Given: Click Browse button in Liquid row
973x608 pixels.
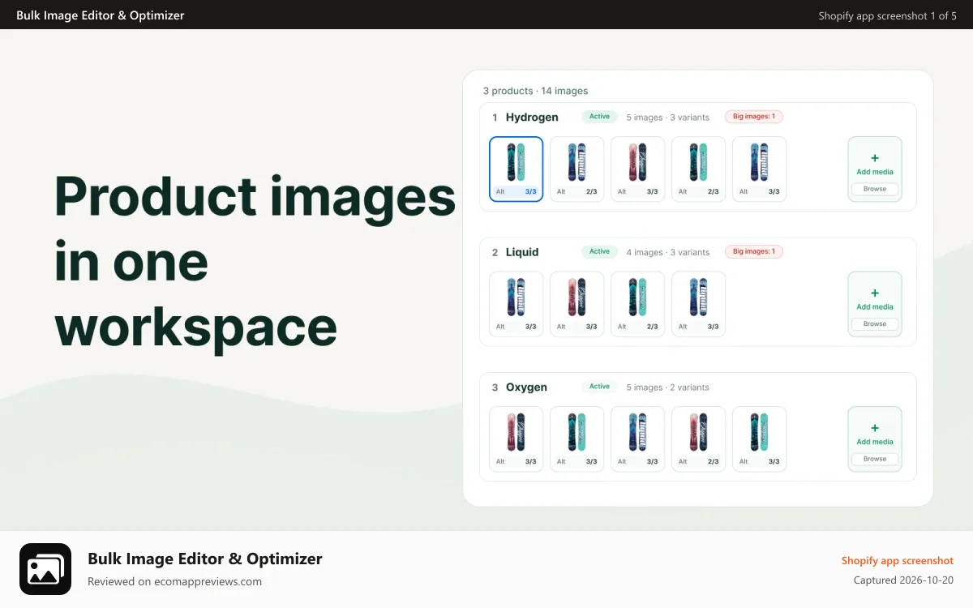Looking at the screenshot, I should pyautogui.click(x=875, y=323).
